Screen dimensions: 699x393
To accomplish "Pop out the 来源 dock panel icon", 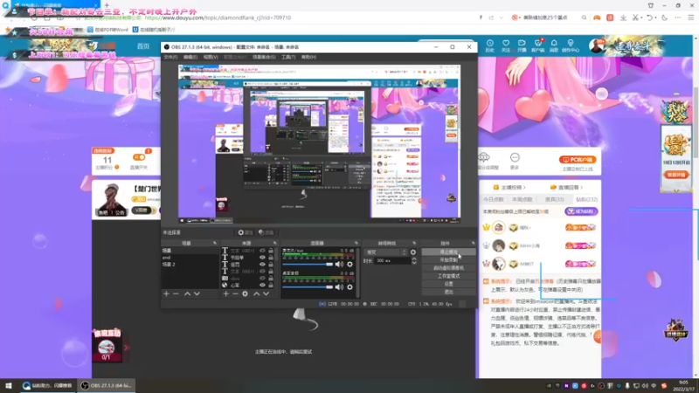I will click(x=274, y=244).
